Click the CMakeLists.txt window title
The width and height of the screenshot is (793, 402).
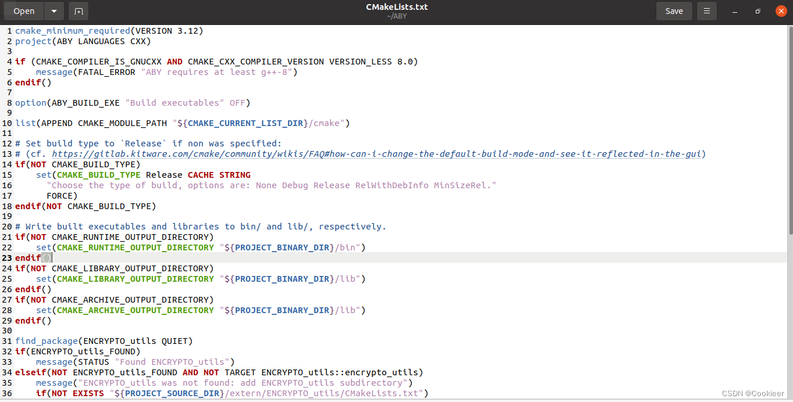pos(397,7)
